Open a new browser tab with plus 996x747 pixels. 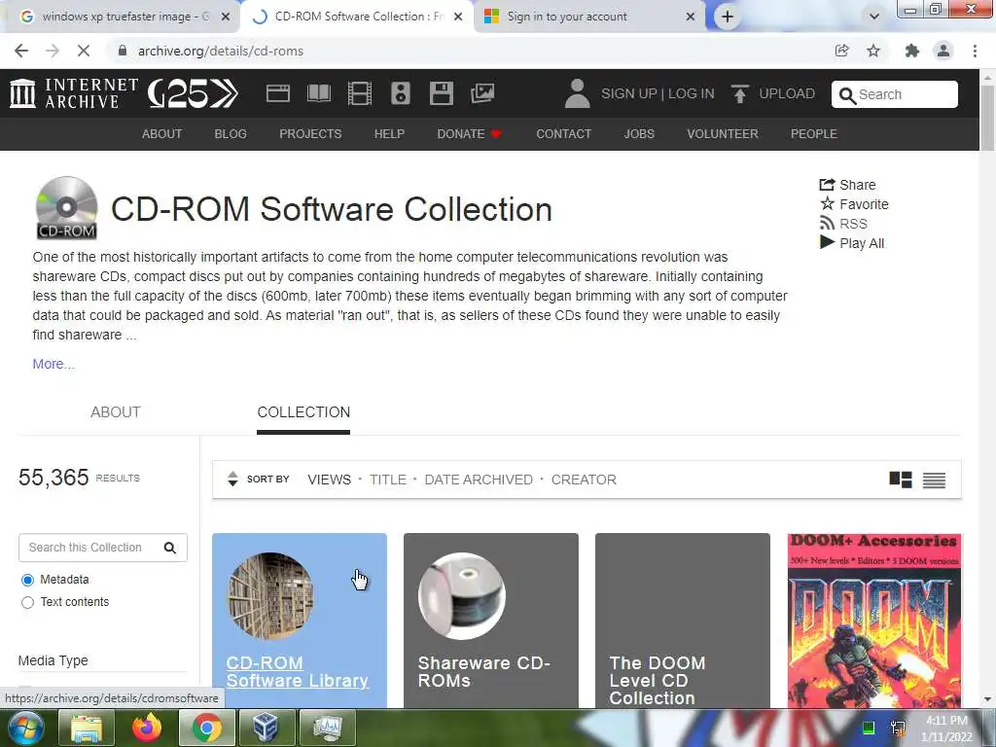[x=728, y=18]
